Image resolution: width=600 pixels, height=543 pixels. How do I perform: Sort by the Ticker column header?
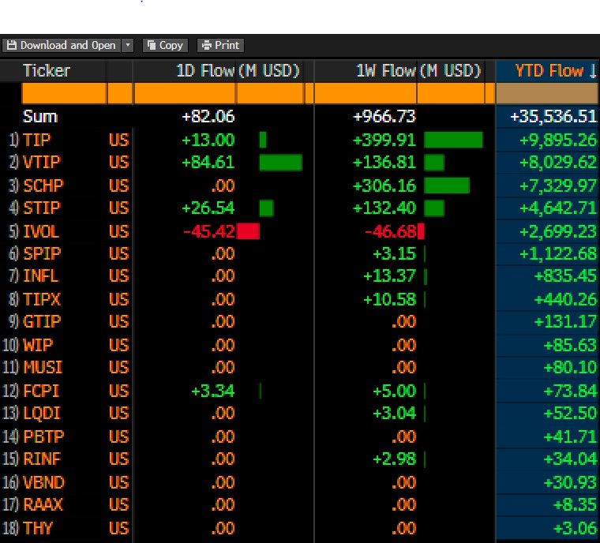click(47, 71)
